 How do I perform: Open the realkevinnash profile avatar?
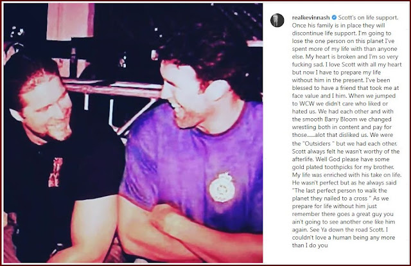pos(277,20)
